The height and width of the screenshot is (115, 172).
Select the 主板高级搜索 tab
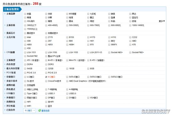click(12, 9)
